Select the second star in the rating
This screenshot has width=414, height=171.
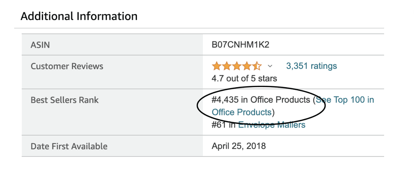point(227,66)
